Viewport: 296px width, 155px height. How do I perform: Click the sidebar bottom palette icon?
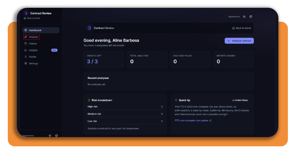56,136
